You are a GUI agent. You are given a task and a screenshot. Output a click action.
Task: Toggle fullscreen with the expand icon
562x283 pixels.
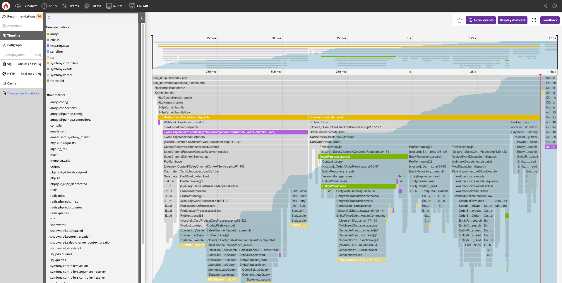(534, 20)
